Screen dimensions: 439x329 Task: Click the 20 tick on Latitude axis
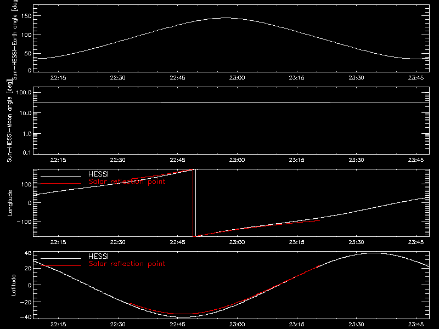coord(28,269)
